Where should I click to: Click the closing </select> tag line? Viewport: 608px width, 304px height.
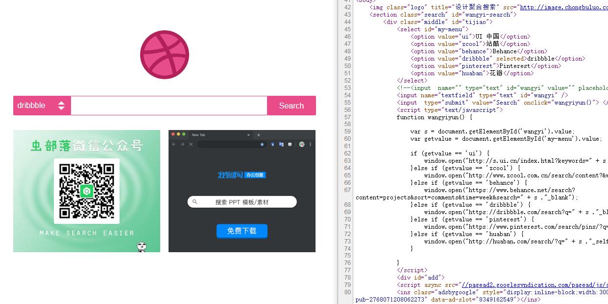pos(412,81)
